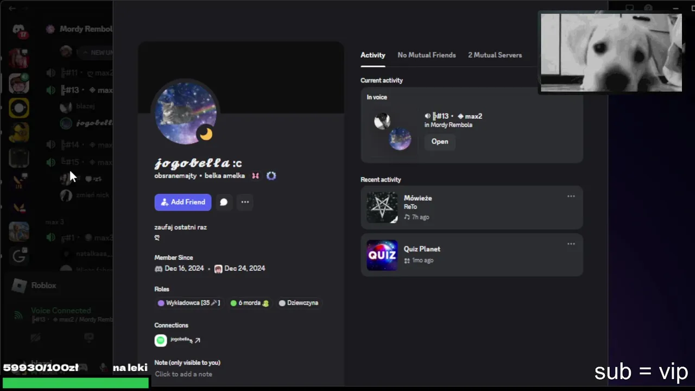The image size is (695, 391).
Task: Open the Quiz Planet activity options menu
Action: point(571,244)
